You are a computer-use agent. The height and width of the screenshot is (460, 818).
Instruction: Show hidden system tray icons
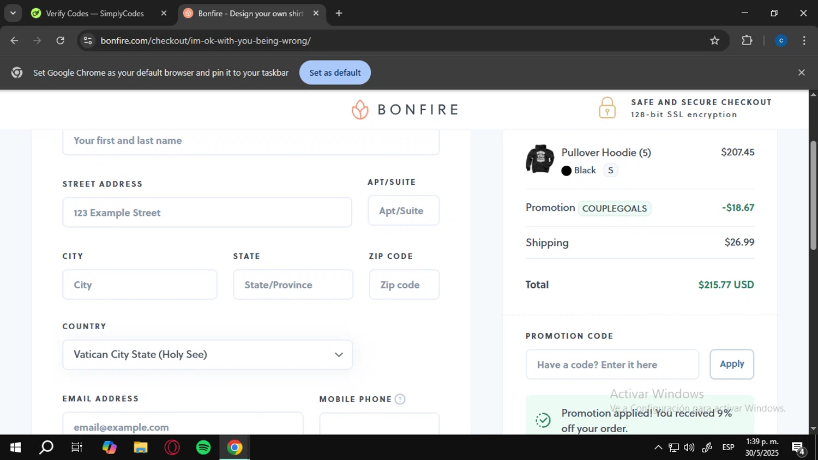pos(658,447)
